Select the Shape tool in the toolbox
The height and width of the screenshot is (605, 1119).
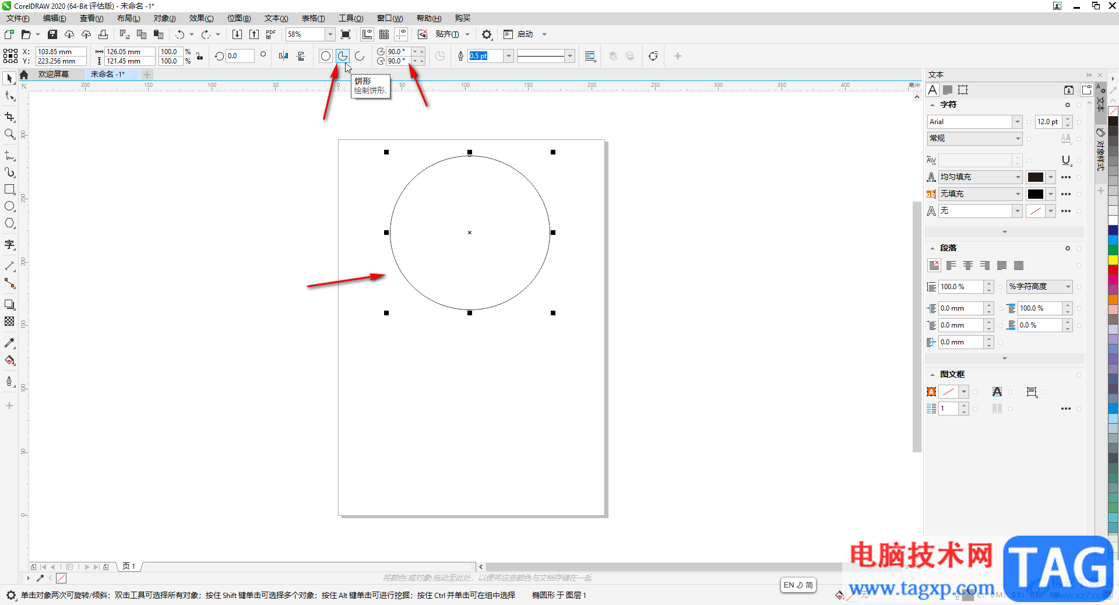(x=9, y=96)
